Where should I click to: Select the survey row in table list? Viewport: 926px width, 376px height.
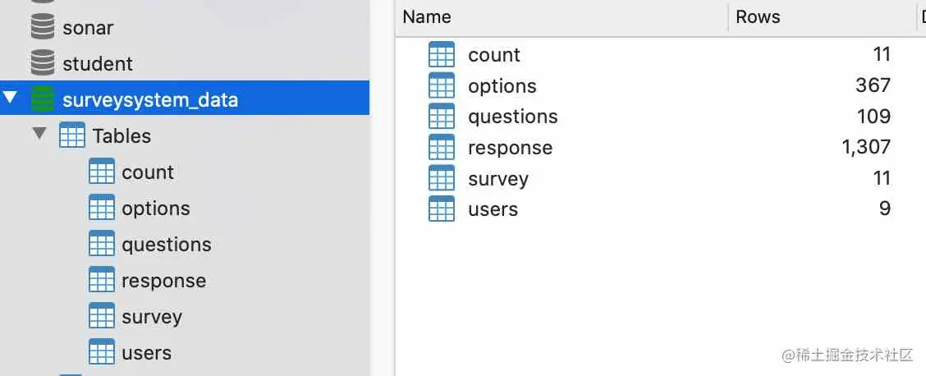[x=497, y=179]
